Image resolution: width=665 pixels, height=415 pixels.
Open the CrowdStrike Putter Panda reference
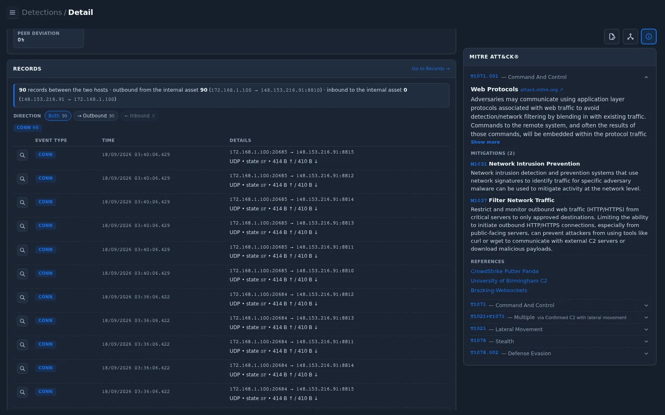coord(504,271)
